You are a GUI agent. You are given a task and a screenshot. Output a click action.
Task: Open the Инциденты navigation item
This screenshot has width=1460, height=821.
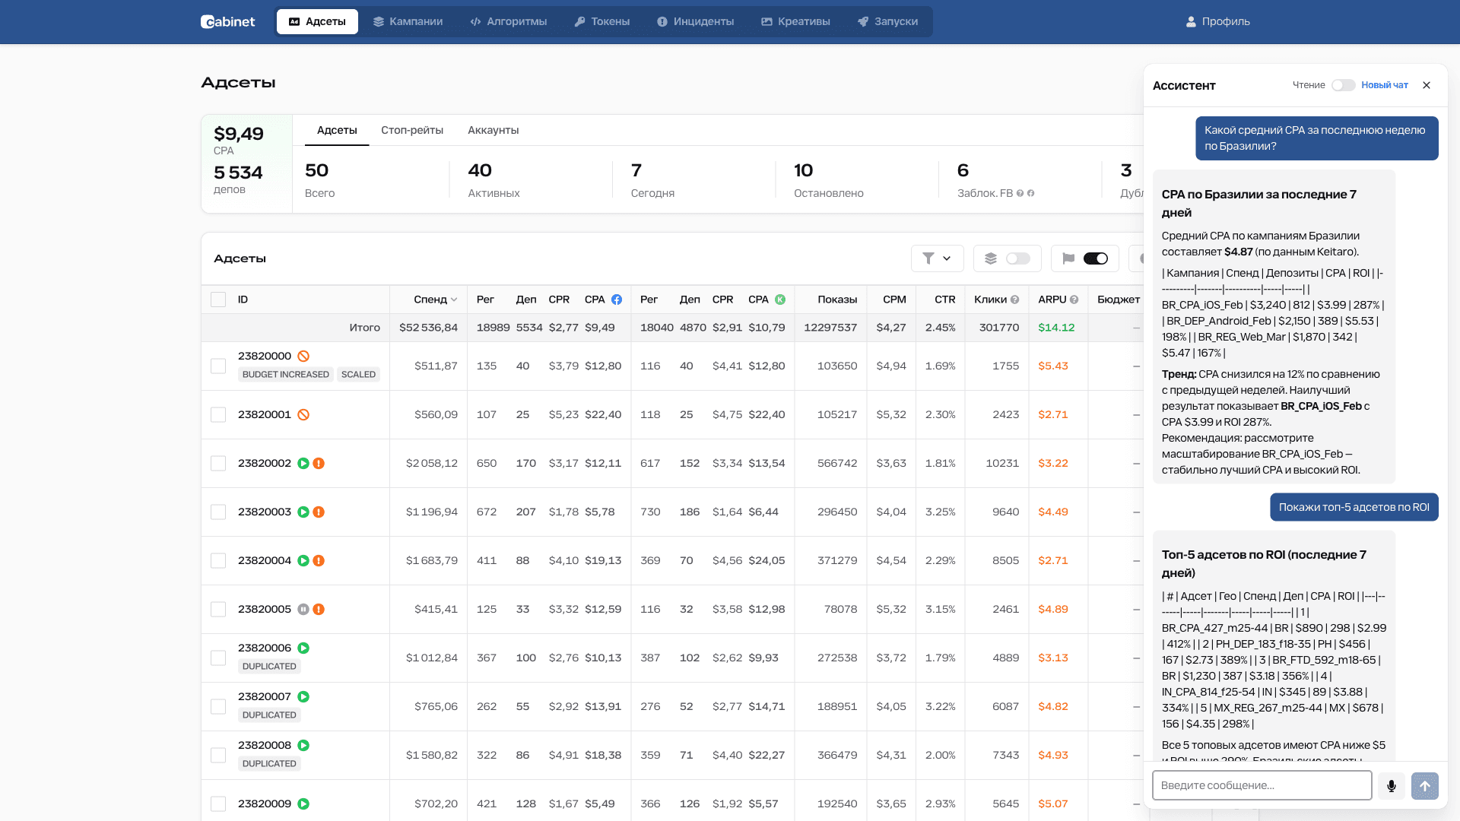(695, 21)
